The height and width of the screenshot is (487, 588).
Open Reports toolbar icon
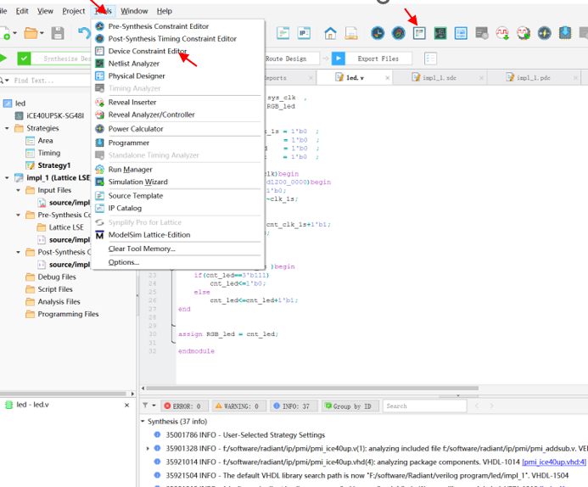coord(351,33)
